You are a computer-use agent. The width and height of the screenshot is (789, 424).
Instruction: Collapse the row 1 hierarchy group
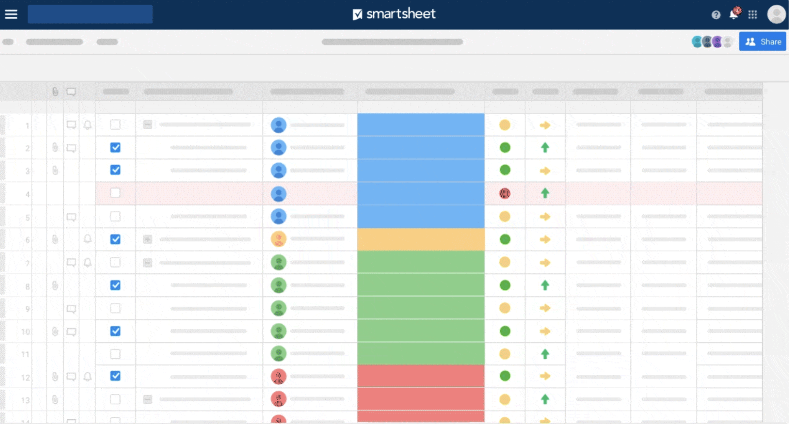point(147,125)
